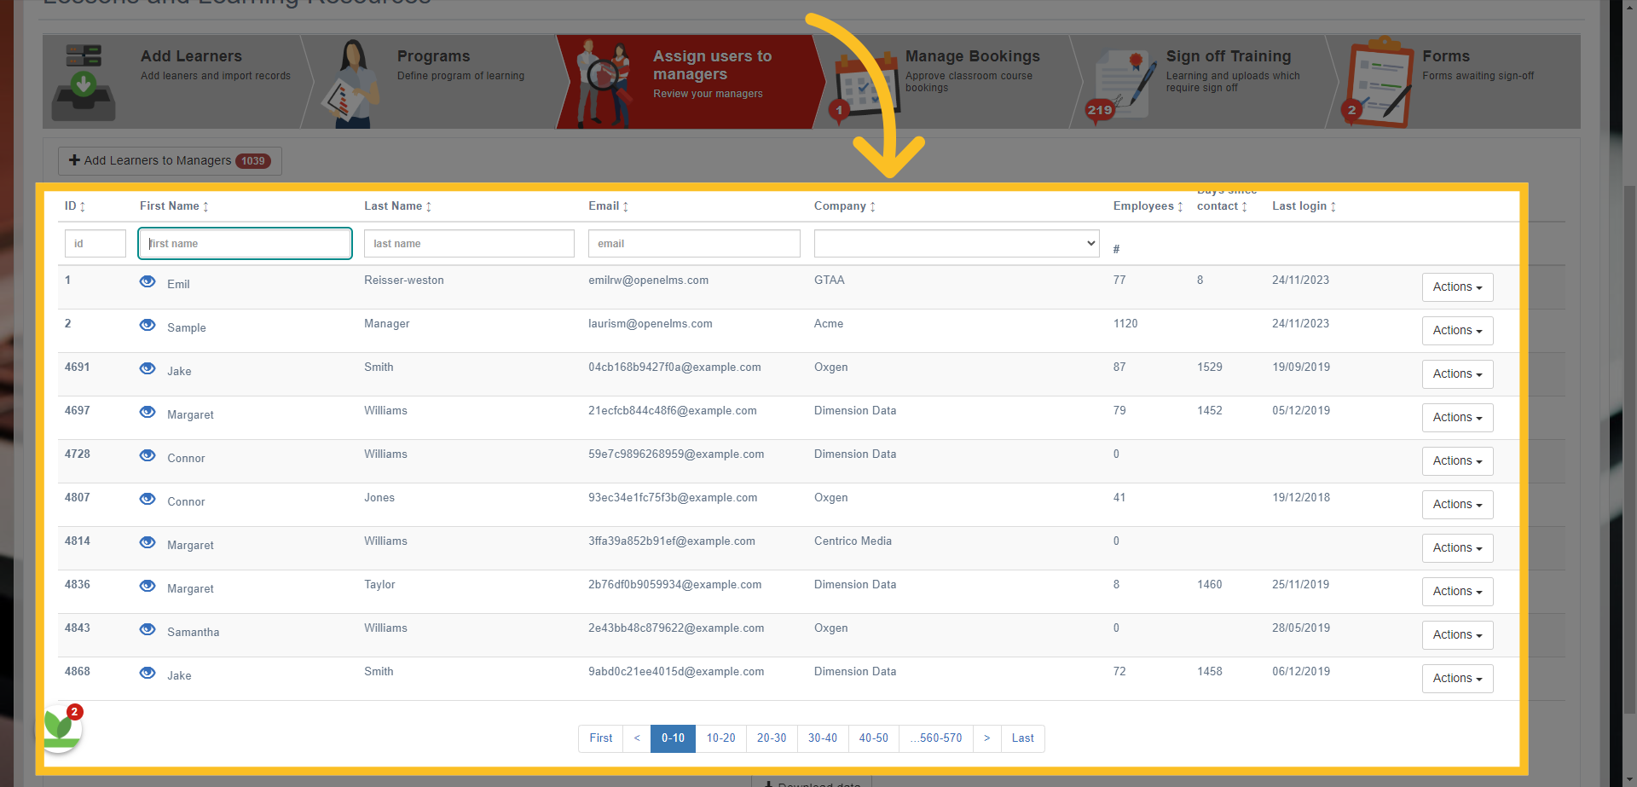Sort table by Employees column
The width and height of the screenshot is (1637, 787).
(x=1148, y=206)
